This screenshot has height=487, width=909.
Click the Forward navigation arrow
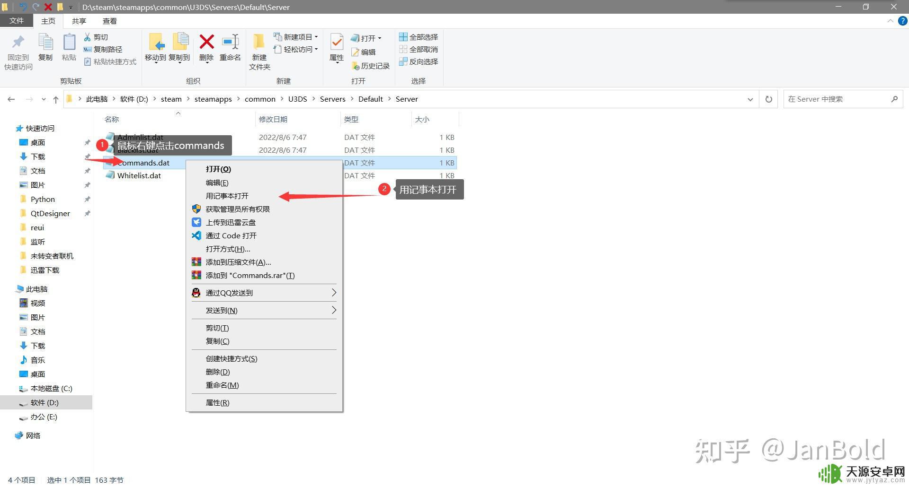pyautogui.click(x=29, y=99)
